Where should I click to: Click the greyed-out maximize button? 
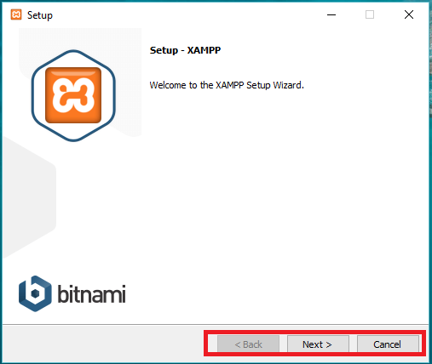(370, 14)
